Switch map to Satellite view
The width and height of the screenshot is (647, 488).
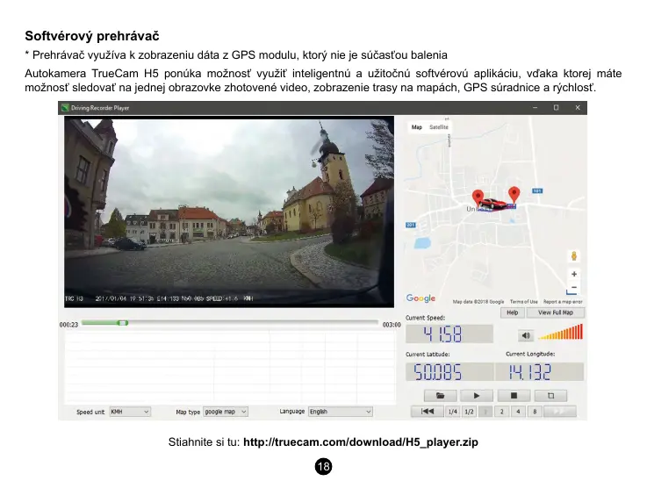(439, 127)
